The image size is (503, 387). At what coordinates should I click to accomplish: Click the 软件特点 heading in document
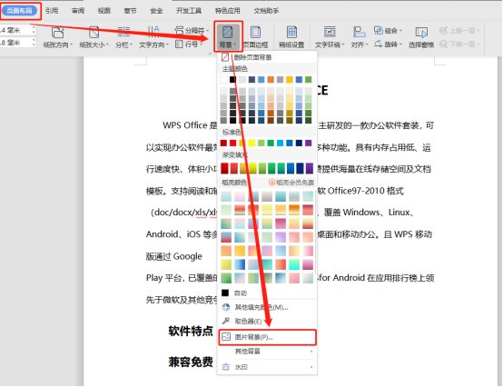191,331
